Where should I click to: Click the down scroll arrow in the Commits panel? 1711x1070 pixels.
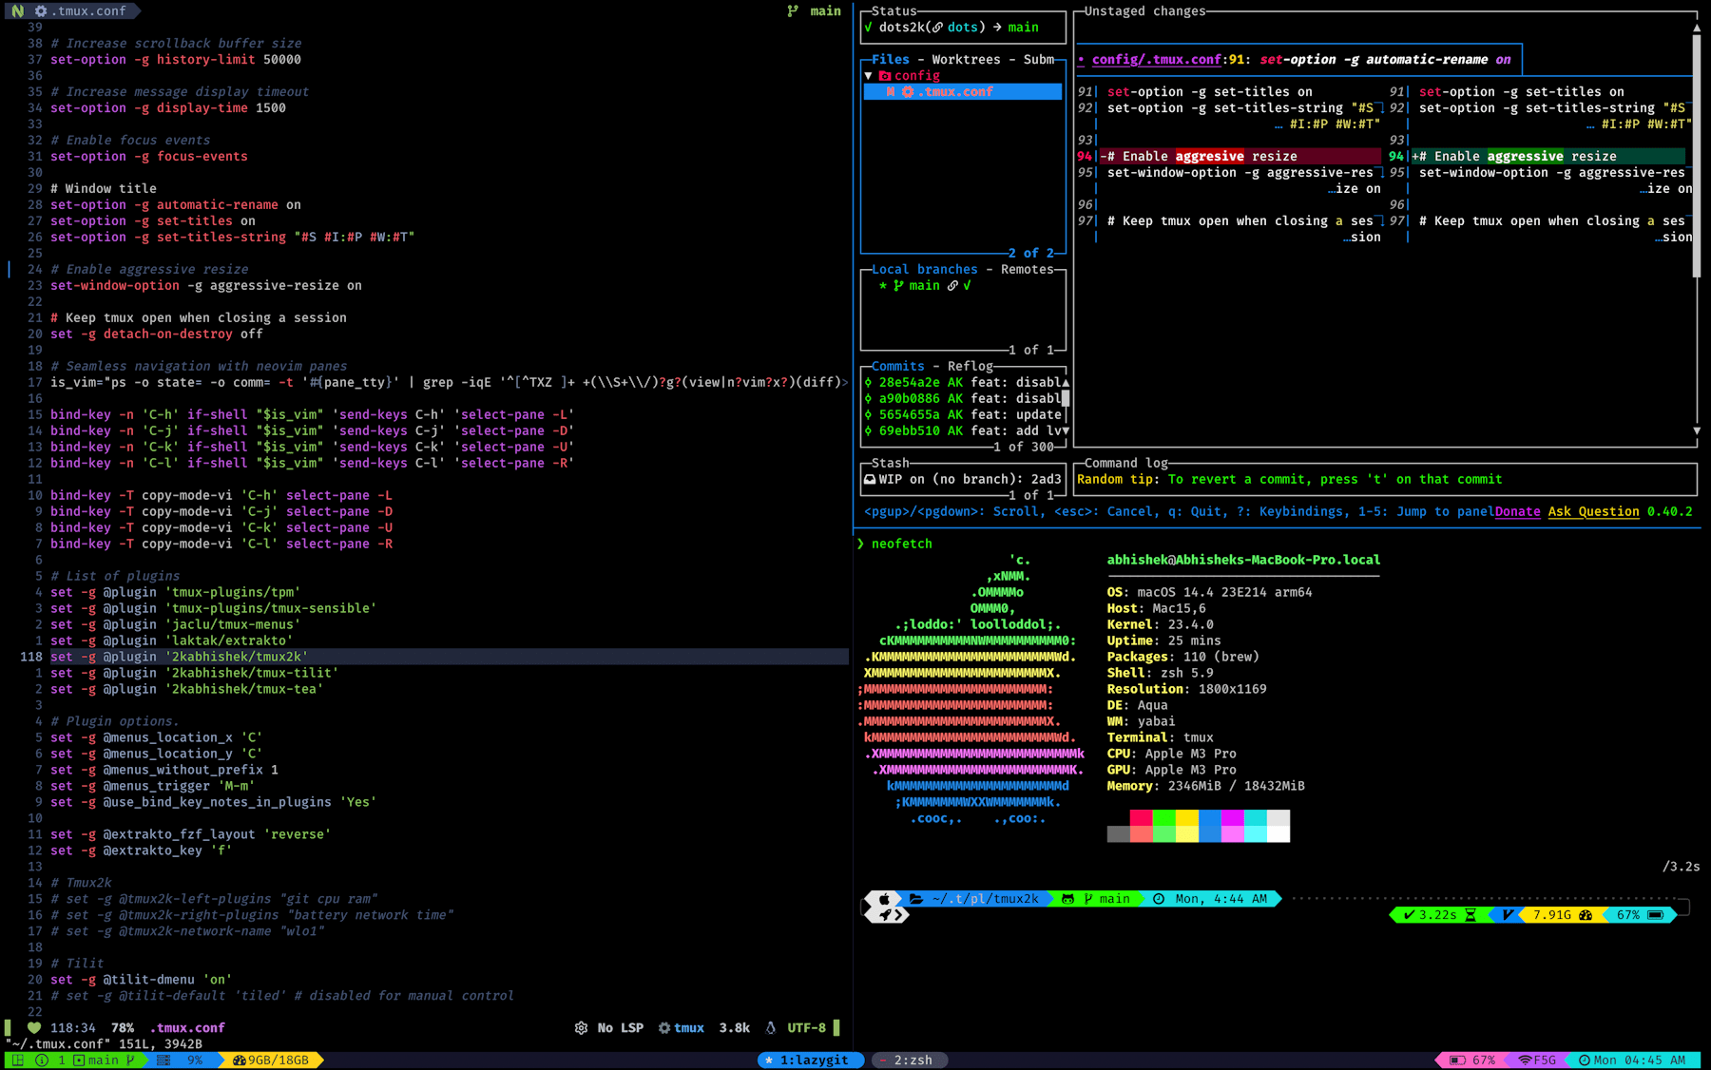point(1065,430)
